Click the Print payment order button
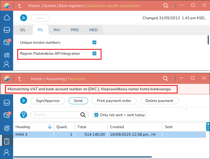This screenshot has width=210, height=159. coord(114,101)
